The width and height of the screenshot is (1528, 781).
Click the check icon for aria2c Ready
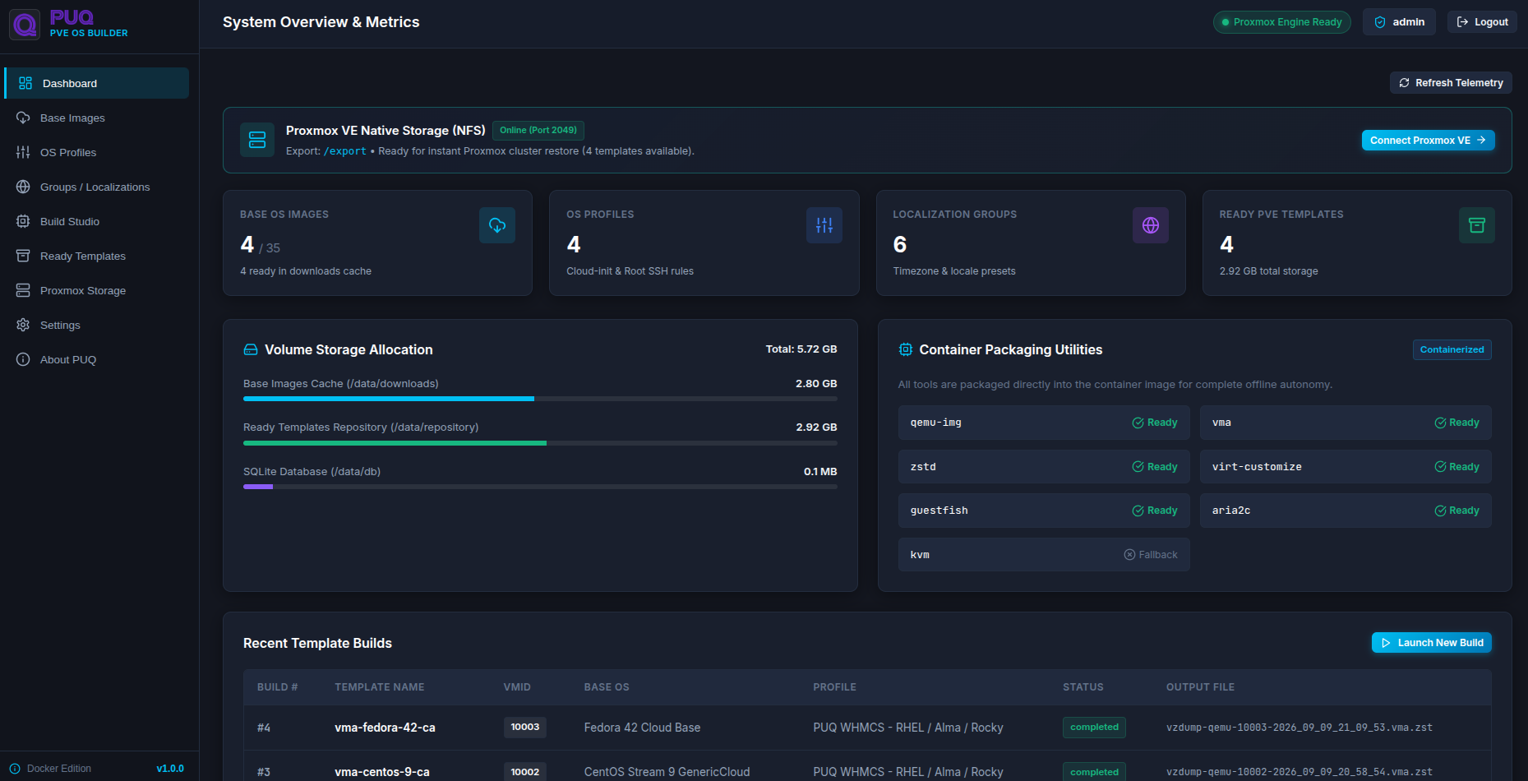coord(1441,511)
